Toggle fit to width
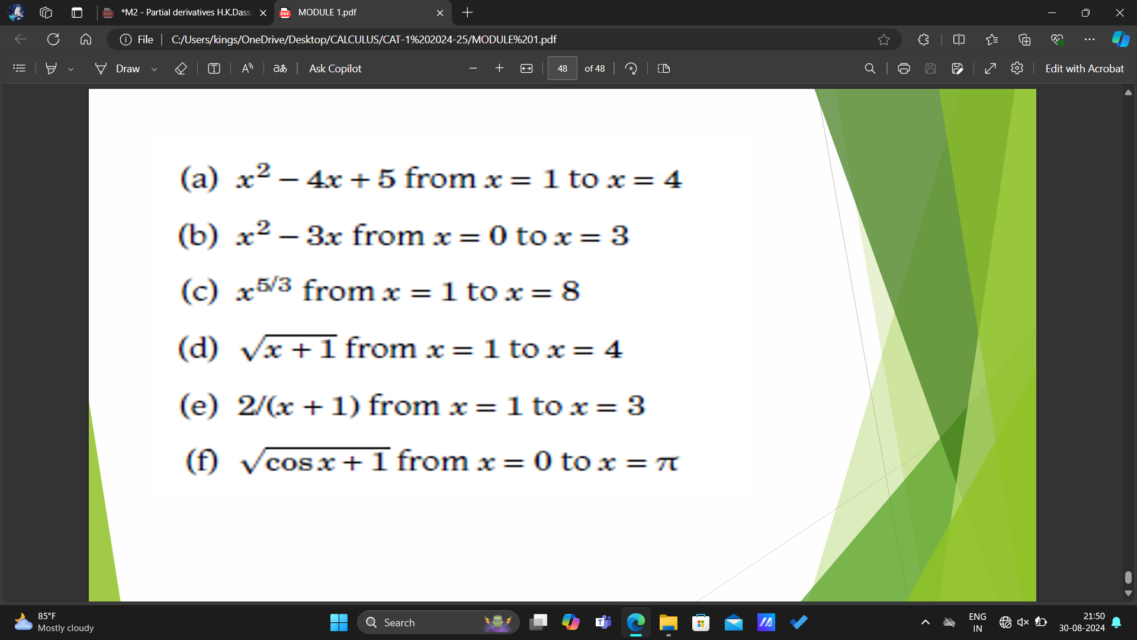1137x640 pixels. [x=526, y=69]
